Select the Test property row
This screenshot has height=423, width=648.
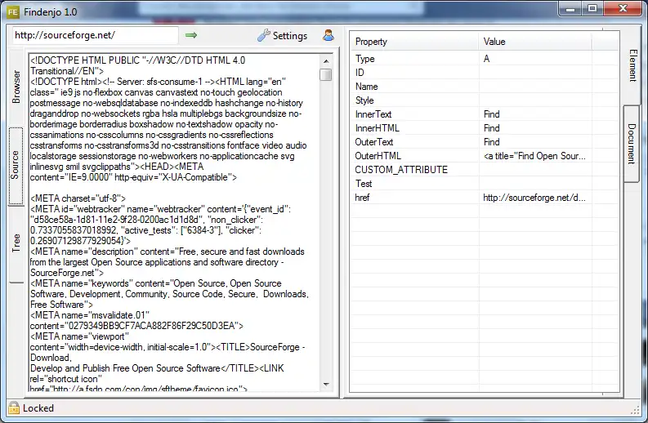485,184
